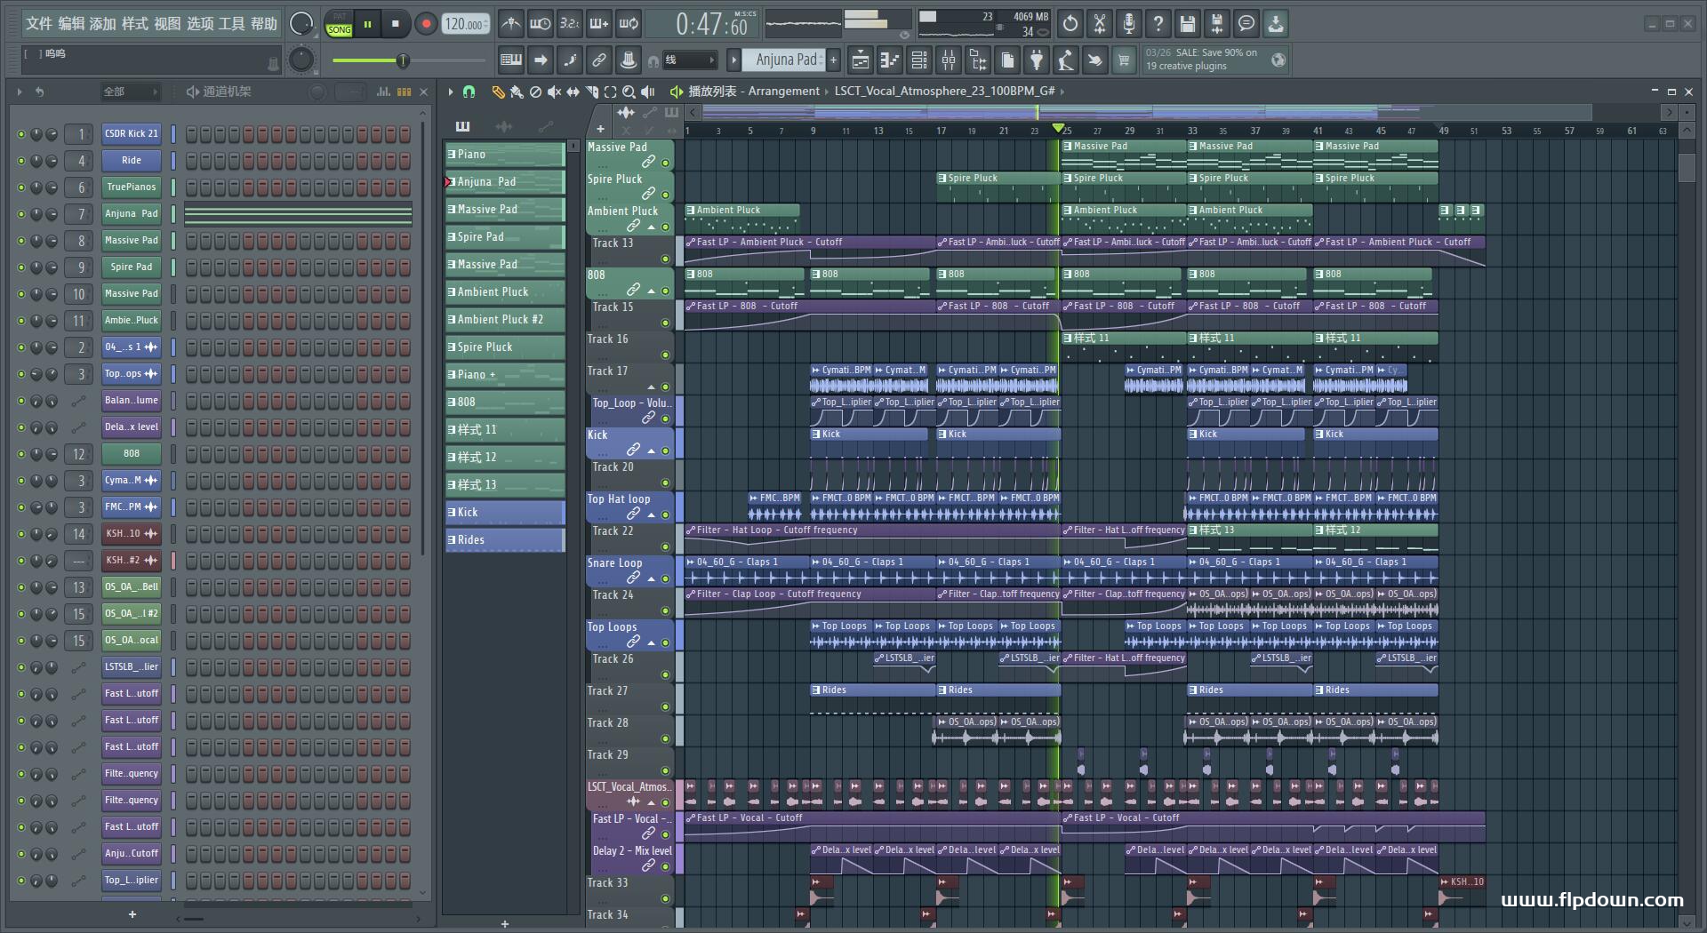This screenshot has height=933, width=1707.
Task: Mute the Massive Pad playlist track
Action: 665,163
